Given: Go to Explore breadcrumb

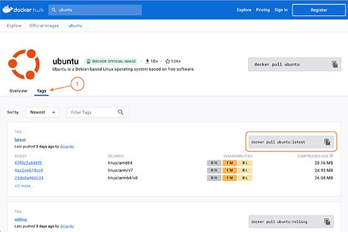Looking at the screenshot, I should [14, 25].
